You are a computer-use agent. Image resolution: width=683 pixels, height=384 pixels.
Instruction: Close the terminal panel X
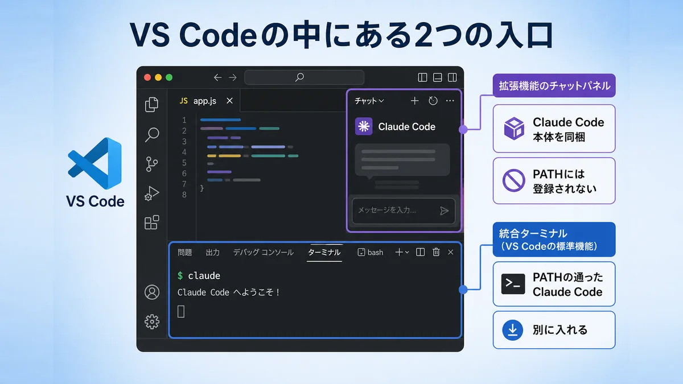click(x=451, y=252)
